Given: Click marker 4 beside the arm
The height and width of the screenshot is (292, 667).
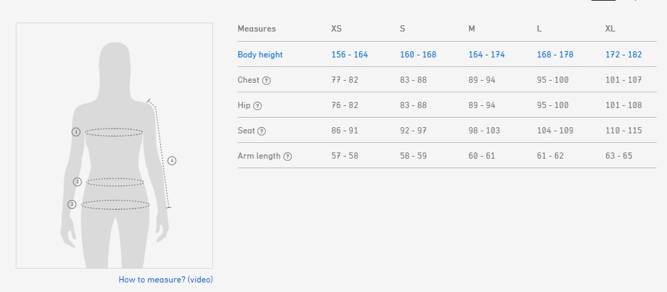Looking at the screenshot, I should (x=172, y=161).
